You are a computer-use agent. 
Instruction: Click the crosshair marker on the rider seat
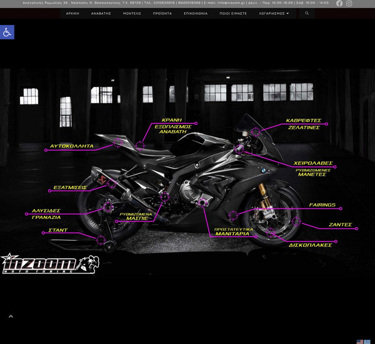coord(140,146)
